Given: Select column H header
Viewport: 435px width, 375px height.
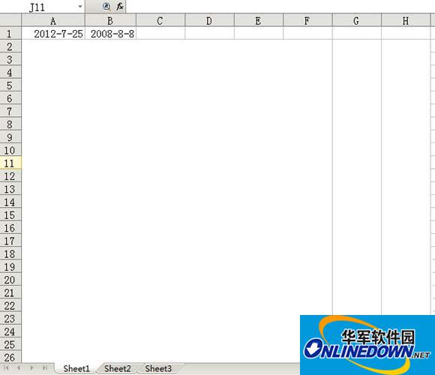Looking at the screenshot, I should (x=406, y=21).
